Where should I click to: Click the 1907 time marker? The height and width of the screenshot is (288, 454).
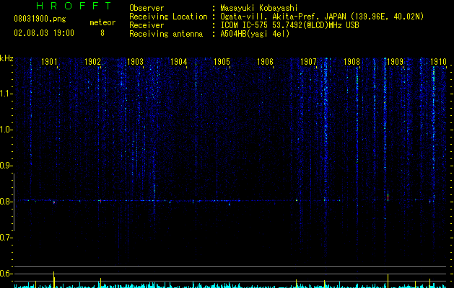click(x=309, y=62)
